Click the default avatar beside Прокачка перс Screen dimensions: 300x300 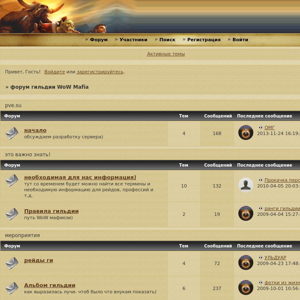click(x=246, y=185)
